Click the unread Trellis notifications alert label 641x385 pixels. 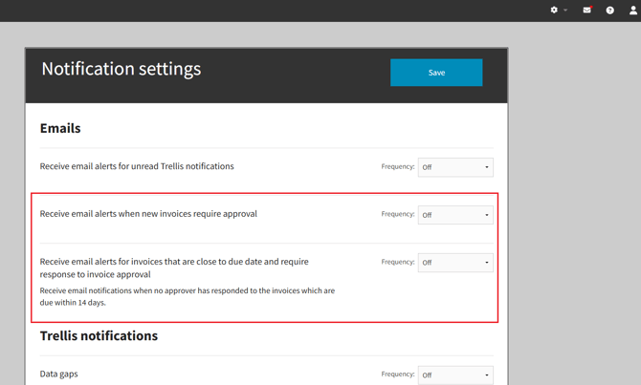point(137,166)
